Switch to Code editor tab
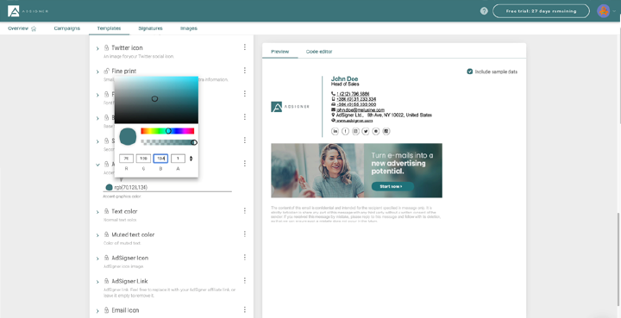 (x=319, y=52)
